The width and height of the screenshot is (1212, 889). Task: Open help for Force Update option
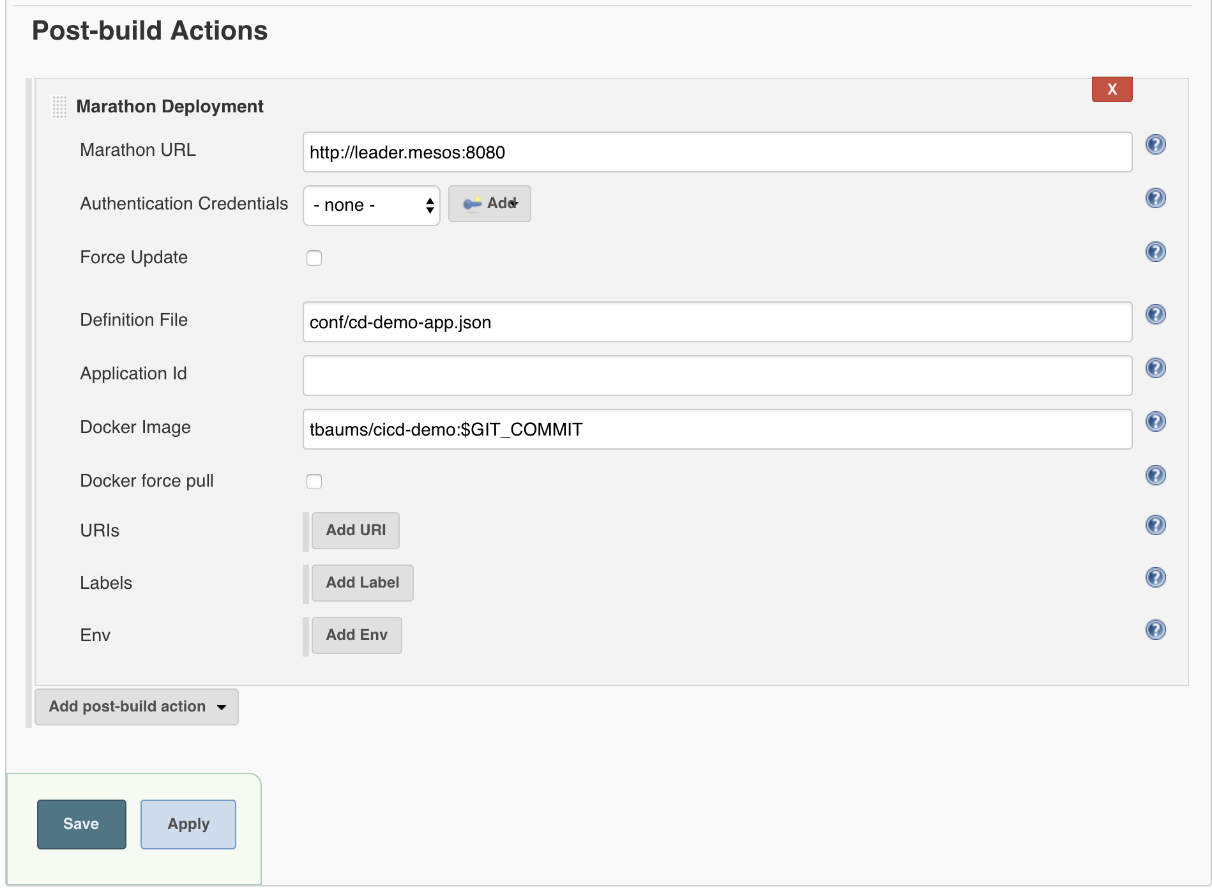(1155, 252)
